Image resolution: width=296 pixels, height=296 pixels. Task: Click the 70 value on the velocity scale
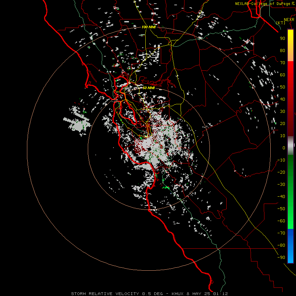pos(283,63)
